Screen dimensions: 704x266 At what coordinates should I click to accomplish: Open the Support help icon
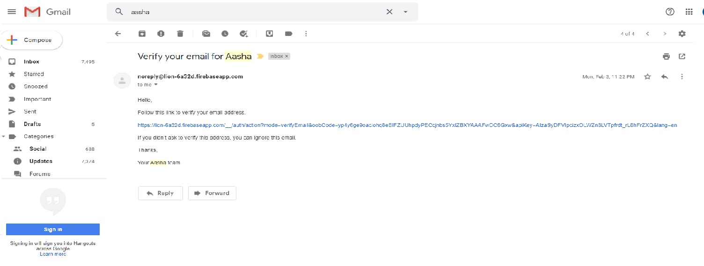pos(670,12)
